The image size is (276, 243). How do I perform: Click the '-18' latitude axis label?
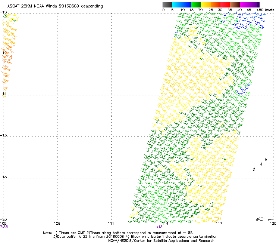[3, 177]
